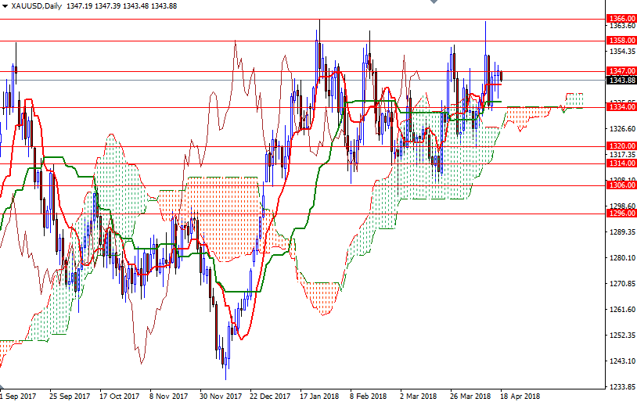Click the 22 Dec 2017 date label

point(270,396)
